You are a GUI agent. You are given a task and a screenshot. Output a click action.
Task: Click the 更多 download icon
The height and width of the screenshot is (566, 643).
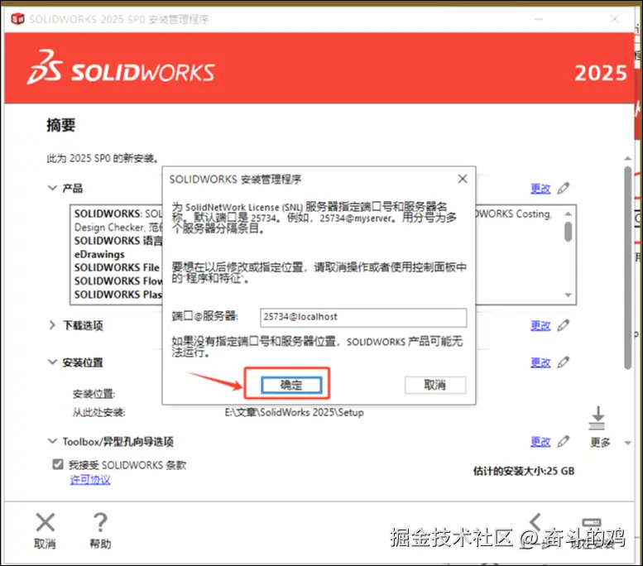597,418
